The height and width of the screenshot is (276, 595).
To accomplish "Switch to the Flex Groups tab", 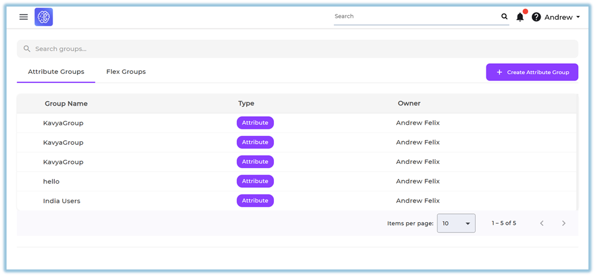I will (126, 72).
